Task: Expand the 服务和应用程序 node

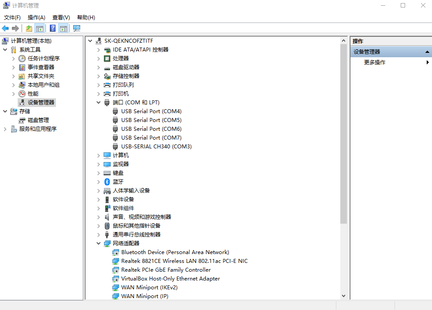Action: [5, 129]
